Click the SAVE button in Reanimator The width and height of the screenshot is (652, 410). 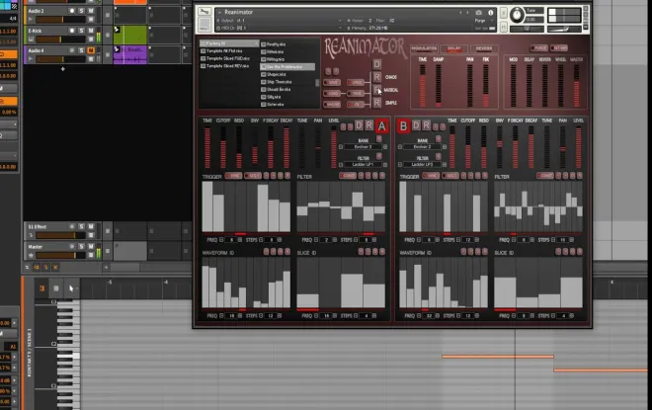[332, 82]
